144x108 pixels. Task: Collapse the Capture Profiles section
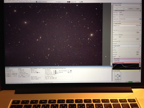[x=114, y=5]
